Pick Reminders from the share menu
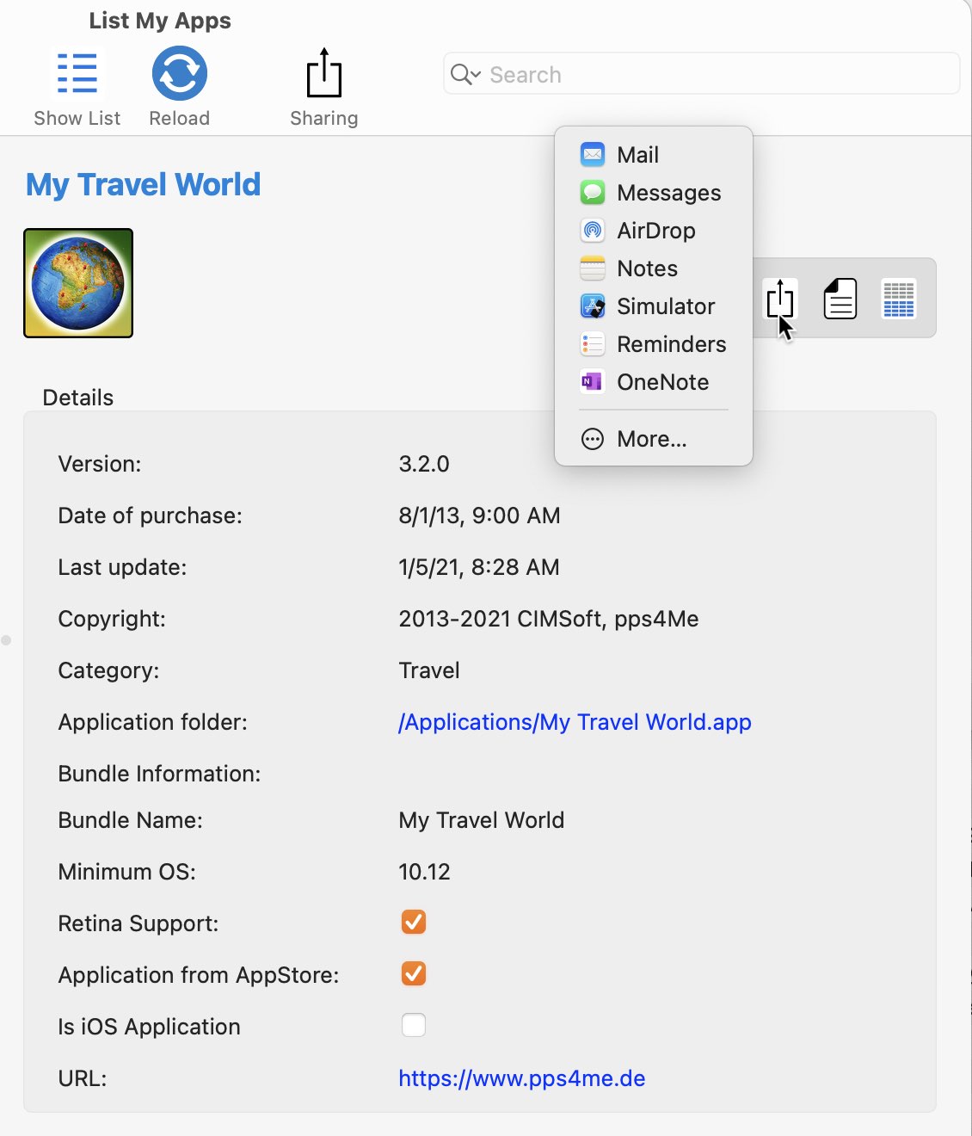The image size is (972, 1136). click(654, 344)
